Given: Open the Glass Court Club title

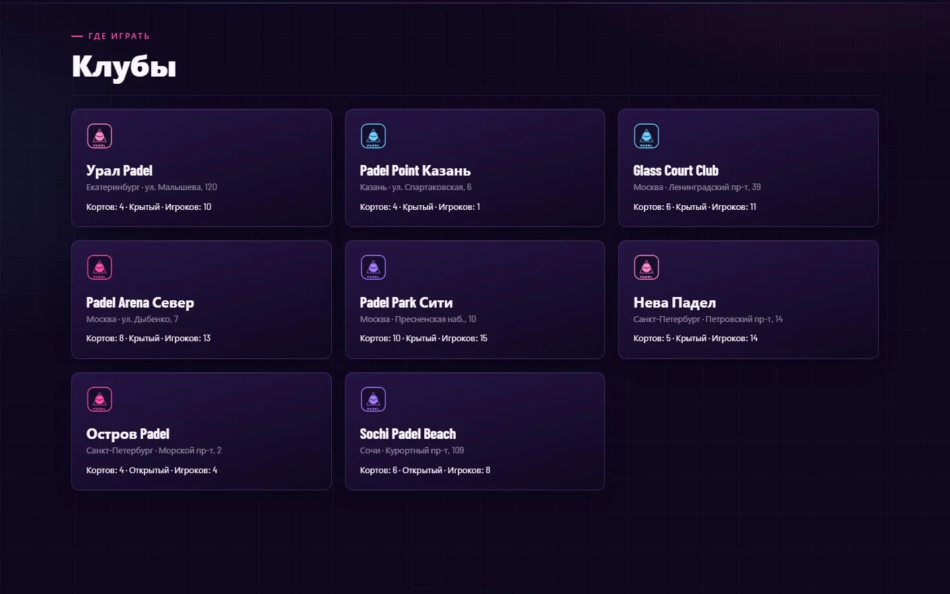Looking at the screenshot, I should click(676, 171).
